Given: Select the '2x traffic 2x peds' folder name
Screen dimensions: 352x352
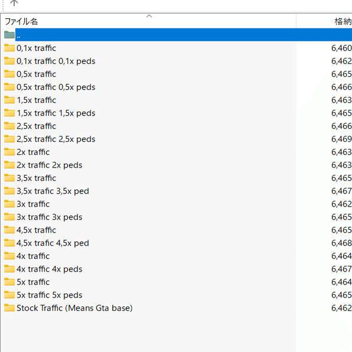Looking at the screenshot, I should pyautogui.click(x=50, y=165).
